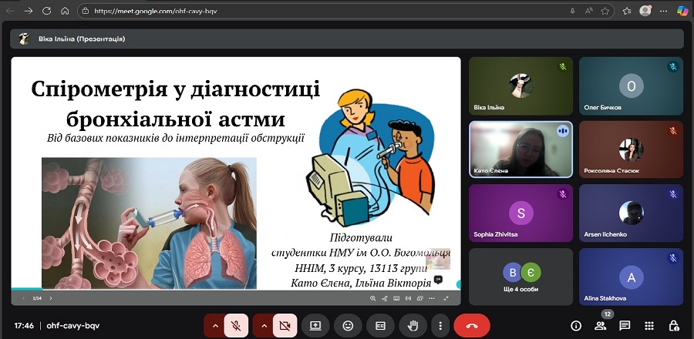
Task: Toggle closed captions button
Action: (x=380, y=326)
